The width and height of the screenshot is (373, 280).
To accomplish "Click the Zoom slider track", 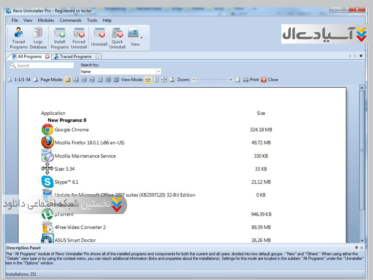I will pos(212,80).
